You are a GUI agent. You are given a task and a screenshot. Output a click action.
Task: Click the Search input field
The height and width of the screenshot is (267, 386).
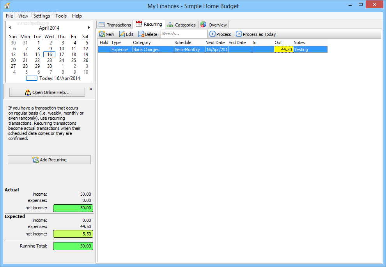point(184,34)
